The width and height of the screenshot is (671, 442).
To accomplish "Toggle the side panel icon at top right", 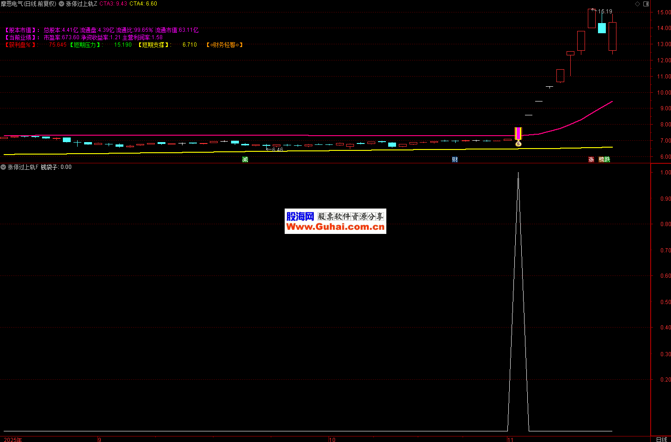I will click(646, 4).
